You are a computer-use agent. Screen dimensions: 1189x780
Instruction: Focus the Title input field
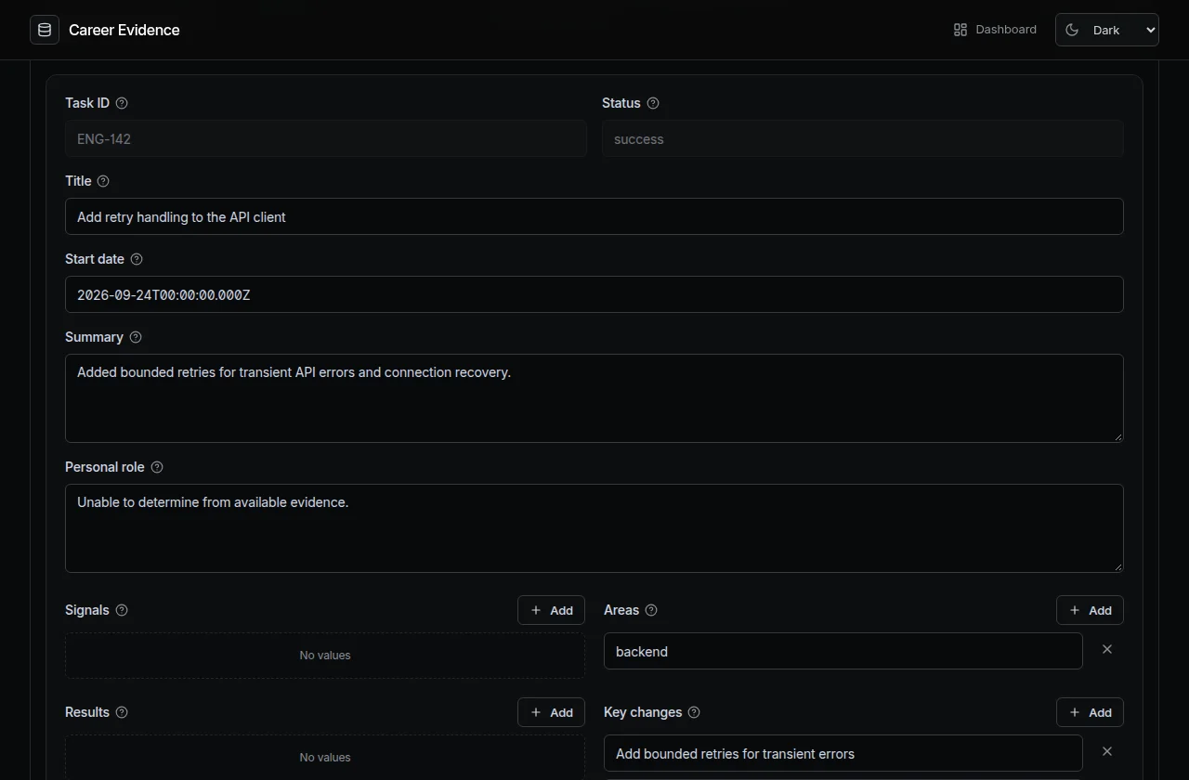[x=594, y=216]
